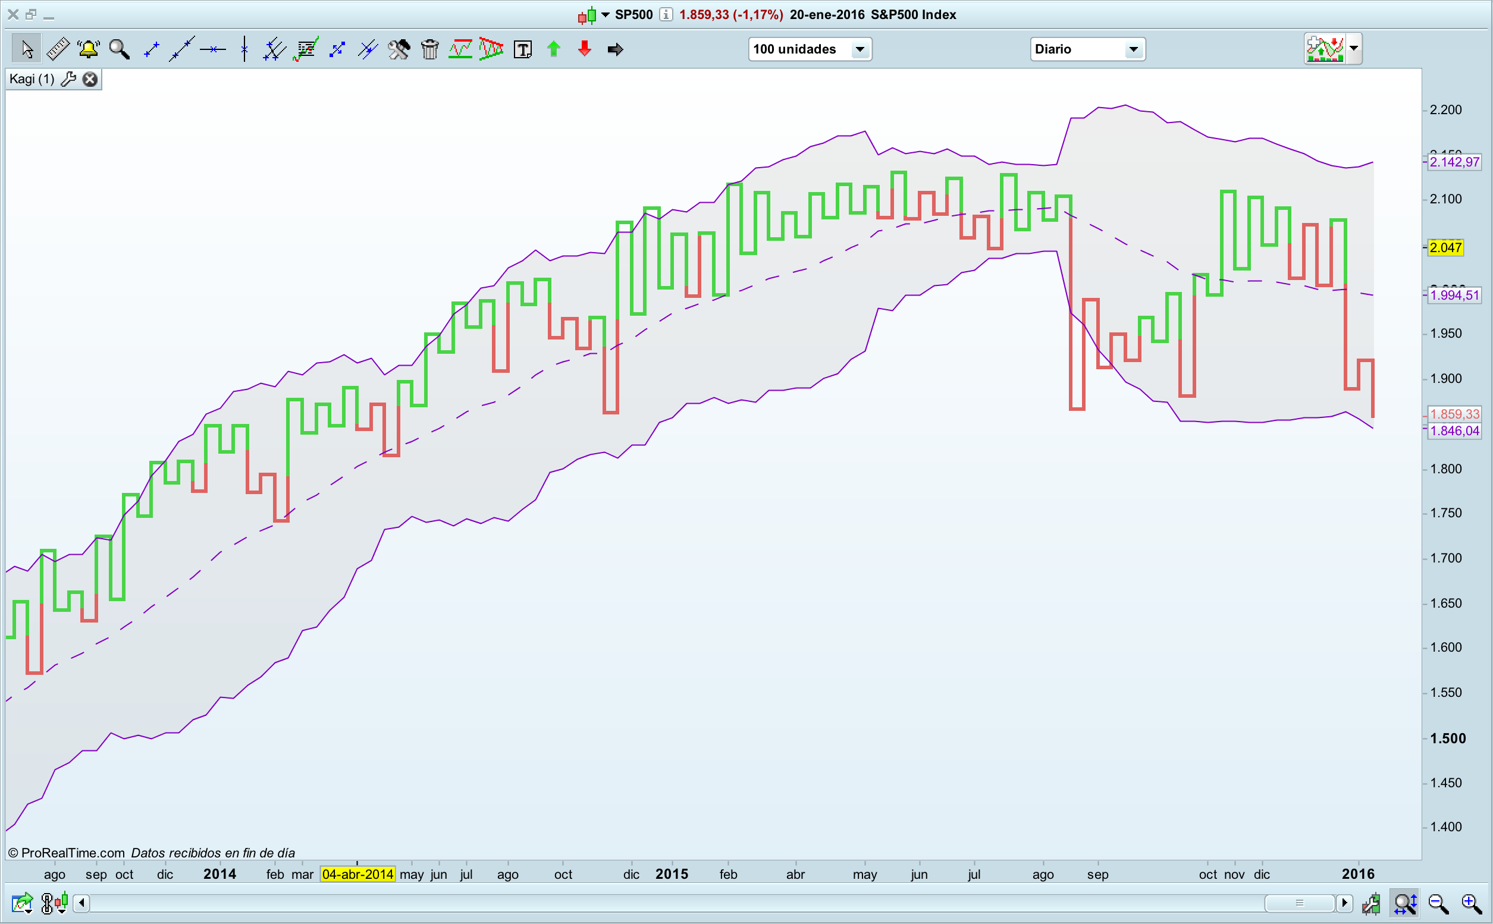Remove the Kagi indicator with X button
The width and height of the screenshot is (1493, 924).
90,80
